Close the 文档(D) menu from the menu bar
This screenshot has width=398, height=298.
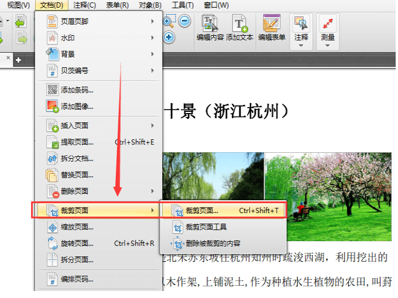point(52,5)
